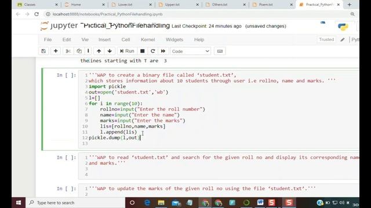Open the Mail app from taskbar
Screen dimensions: 371x208
(176, 203)
